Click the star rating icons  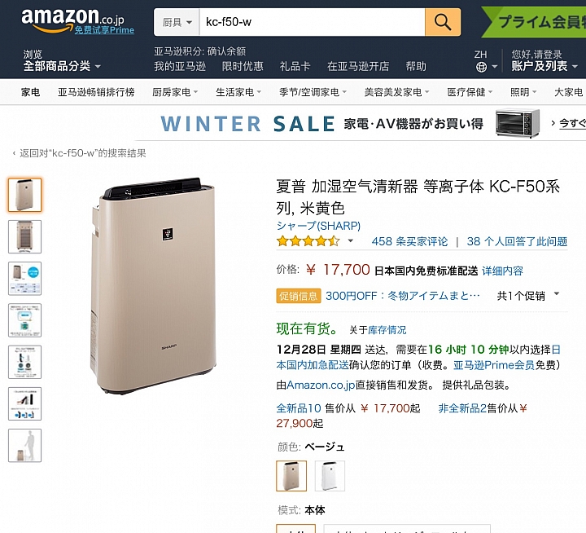pyautogui.click(x=308, y=241)
